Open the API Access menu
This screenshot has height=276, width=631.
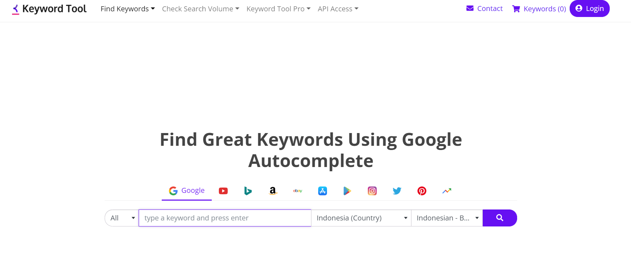pos(338,9)
